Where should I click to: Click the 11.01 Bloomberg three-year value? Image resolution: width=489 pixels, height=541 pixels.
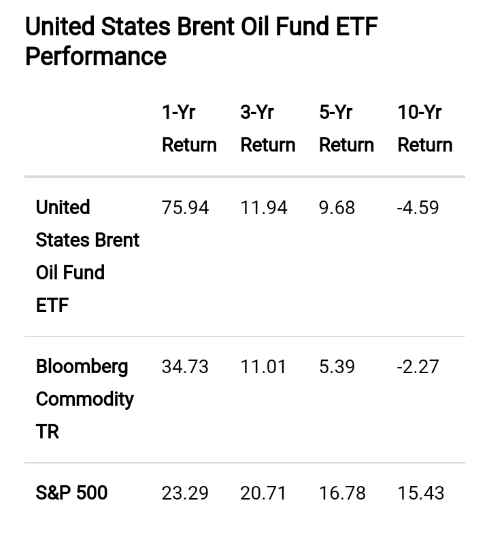[264, 367]
